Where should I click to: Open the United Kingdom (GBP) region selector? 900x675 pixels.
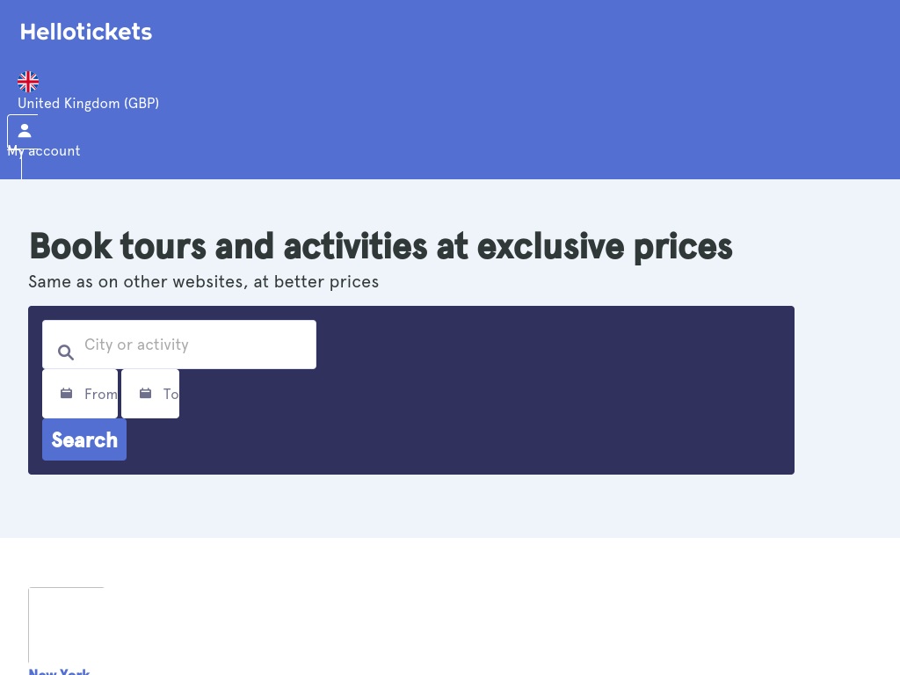point(88,104)
